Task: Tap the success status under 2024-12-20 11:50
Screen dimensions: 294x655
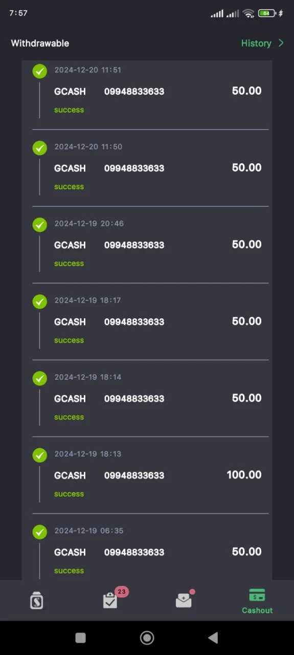Action: point(69,187)
